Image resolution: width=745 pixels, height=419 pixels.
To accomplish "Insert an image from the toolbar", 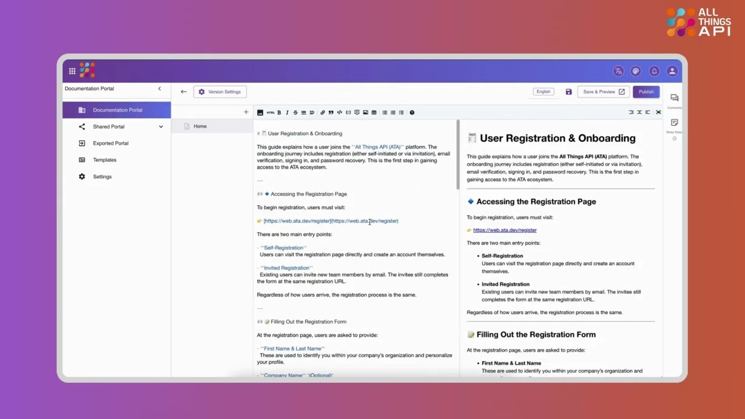I will click(365, 112).
